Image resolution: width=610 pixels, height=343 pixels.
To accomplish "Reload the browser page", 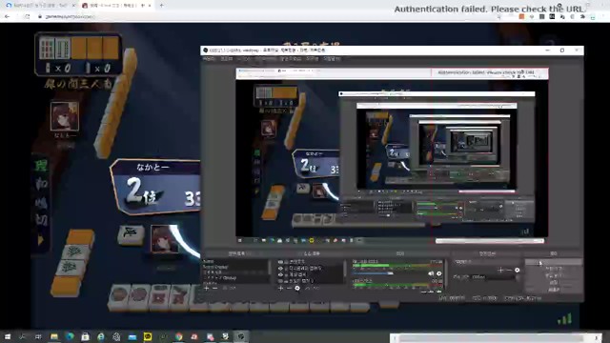I will tap(27, 17).
